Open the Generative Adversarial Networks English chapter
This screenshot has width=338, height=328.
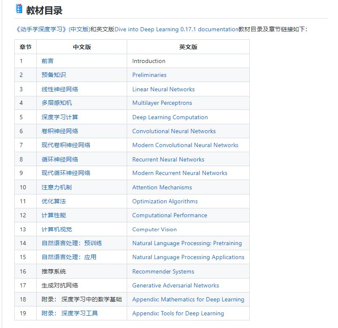(176, 285)
